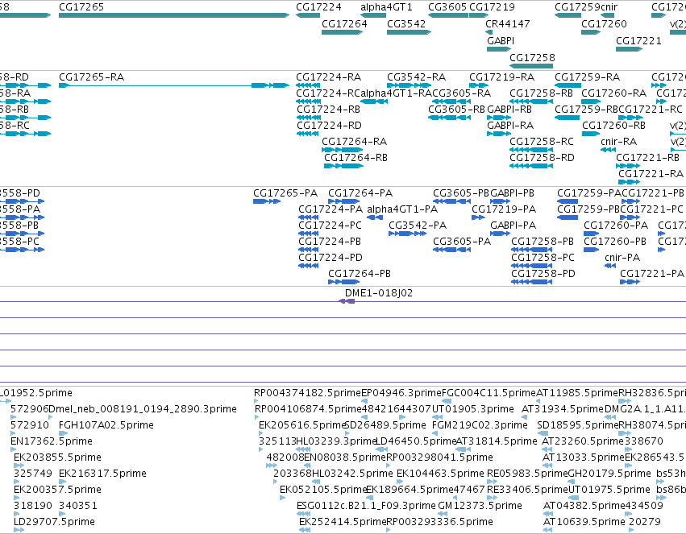Screen dimensions: 686x534
Task: Click the CG17219-PA protein label
Action: [x=504, y=209]
